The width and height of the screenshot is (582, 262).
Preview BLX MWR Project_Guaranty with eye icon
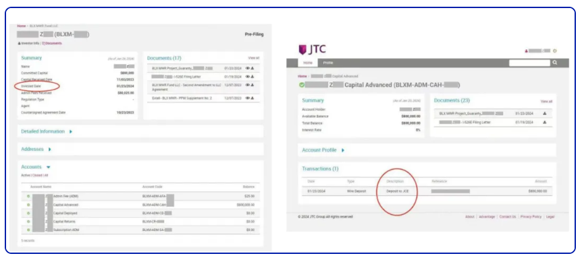(248, 69)
